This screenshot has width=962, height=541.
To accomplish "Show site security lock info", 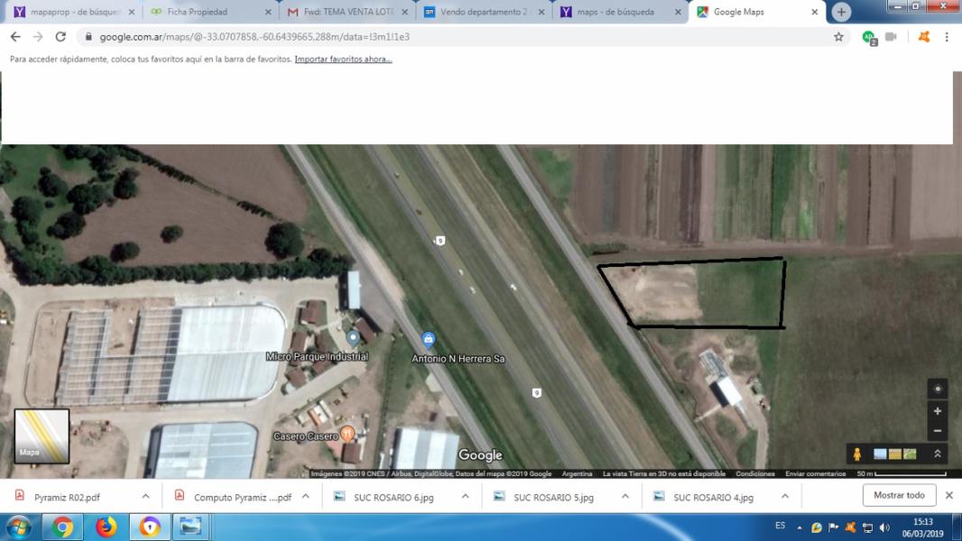I will [x=88, y=37].
